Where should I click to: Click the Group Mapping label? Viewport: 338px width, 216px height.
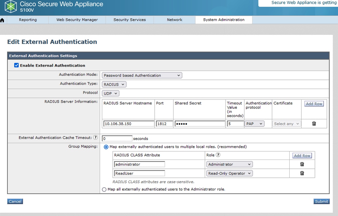83,146
